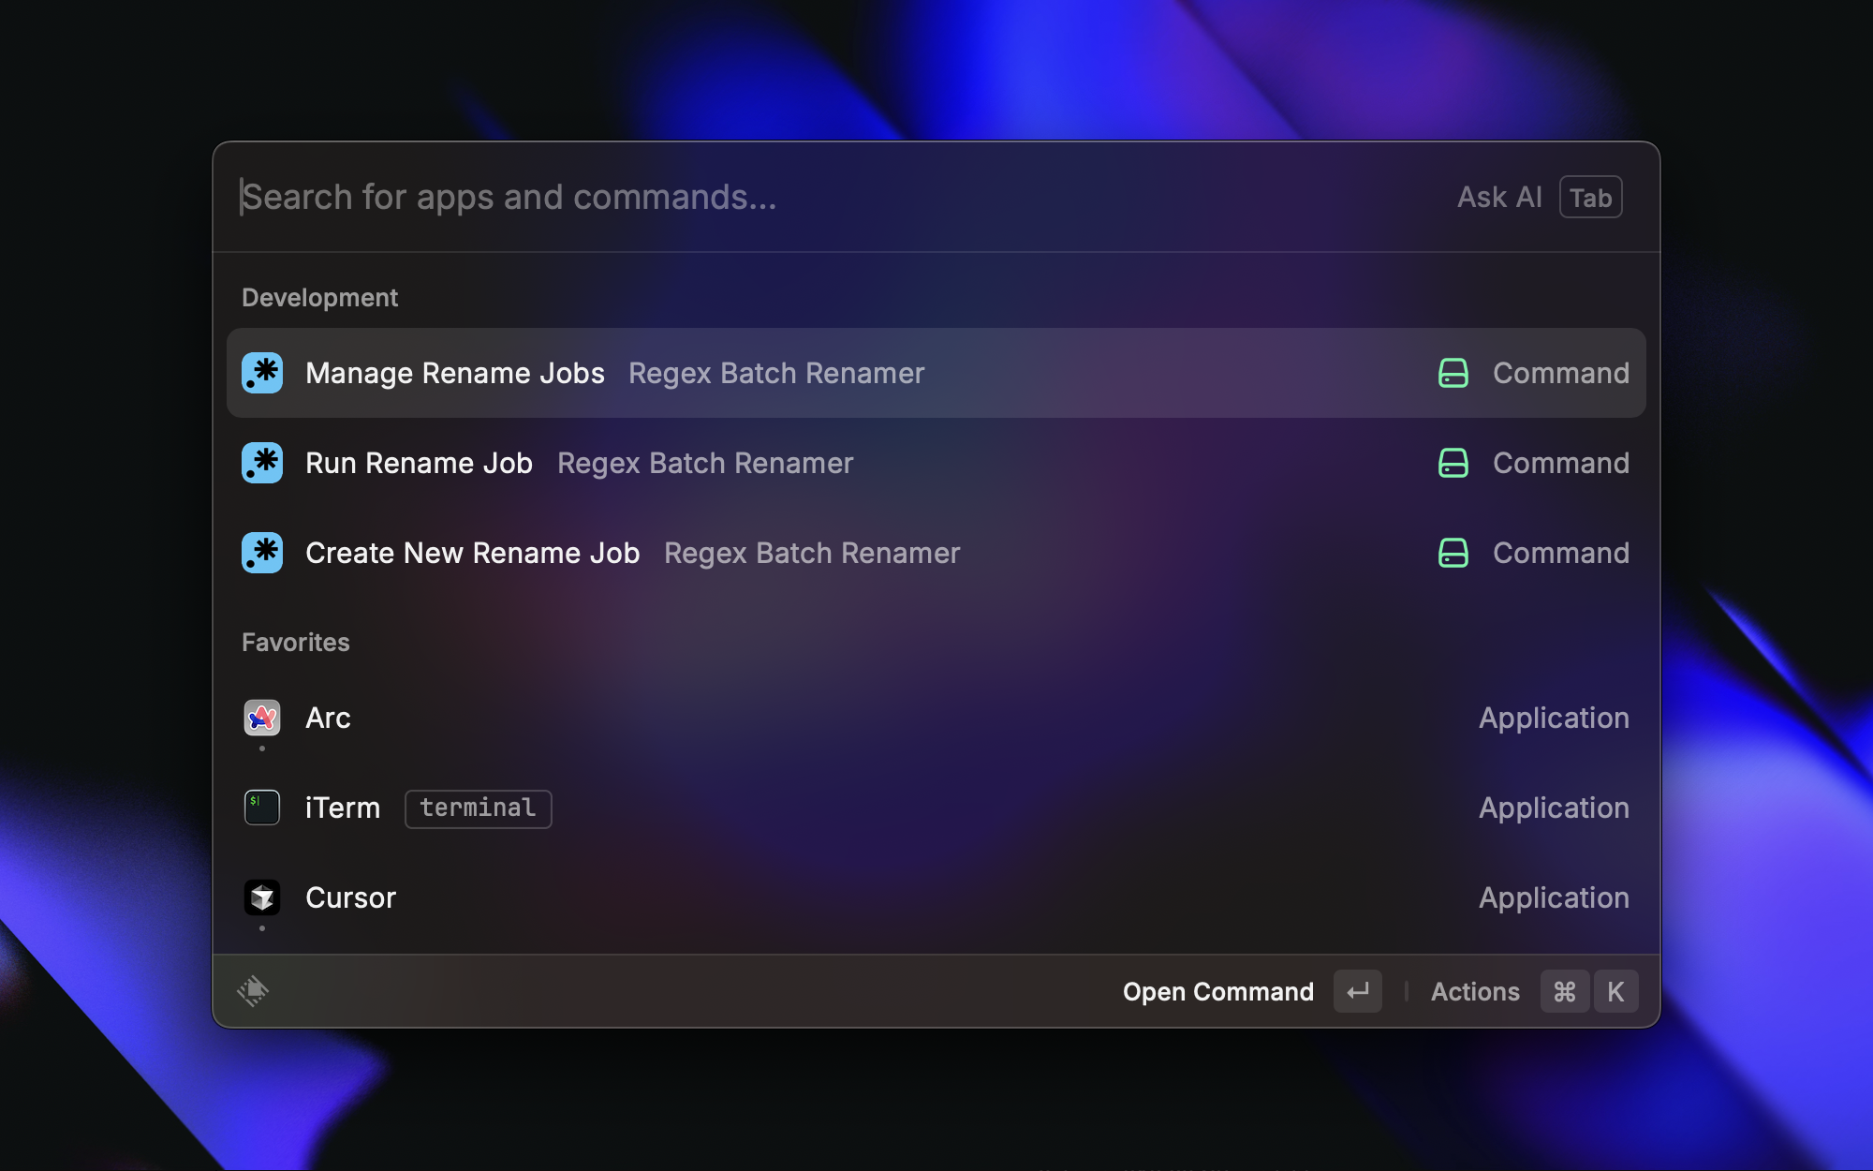
Task: Select the Cursor application icon
Action: point(262,897)
